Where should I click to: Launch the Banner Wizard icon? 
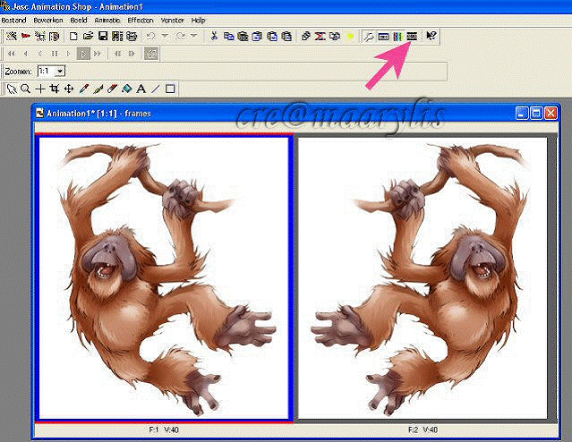(x=26, y=36)
